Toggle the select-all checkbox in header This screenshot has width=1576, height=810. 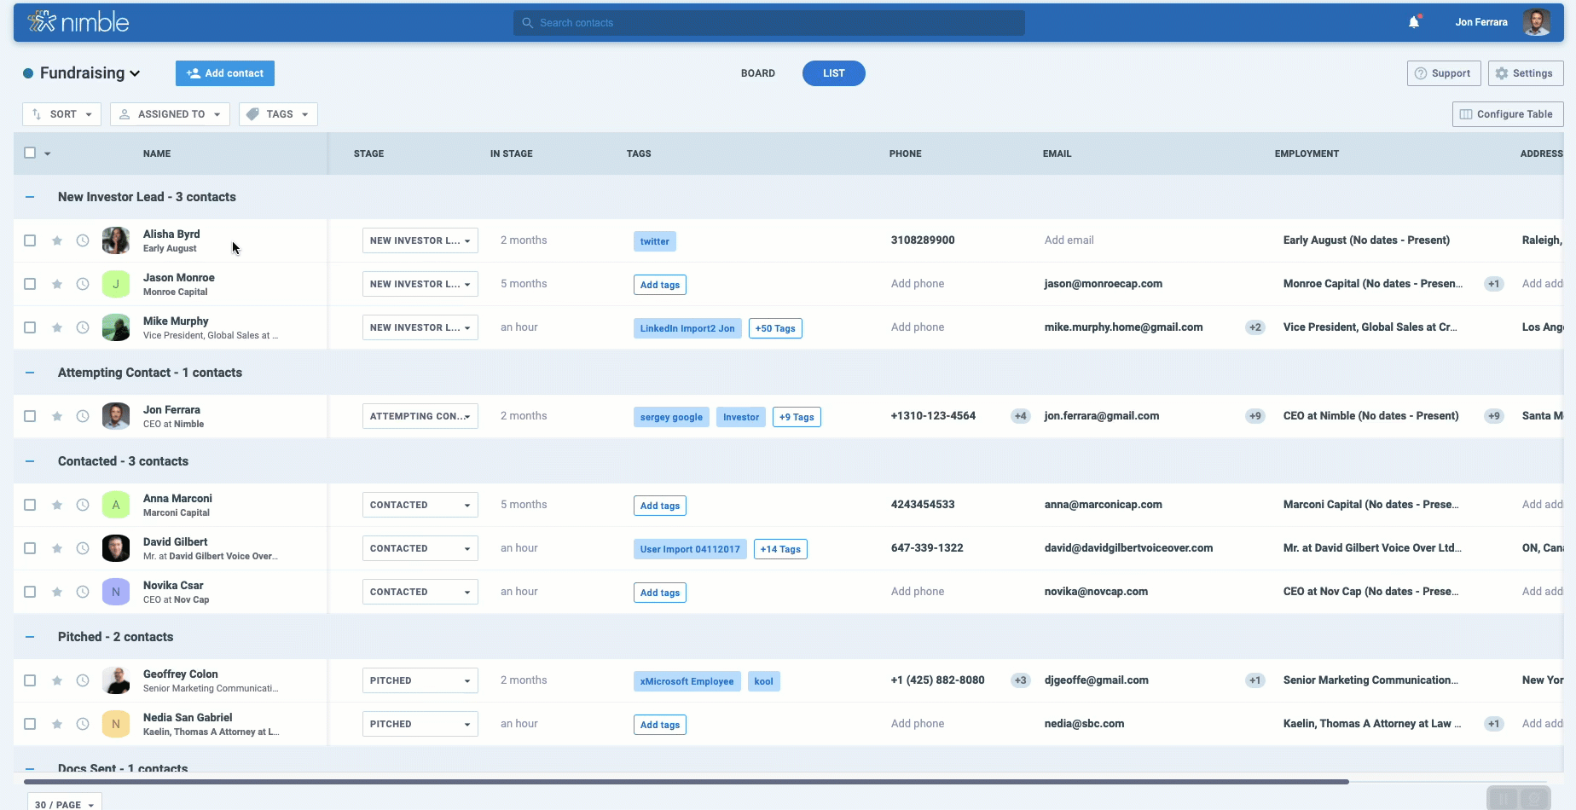click(30, 153)
